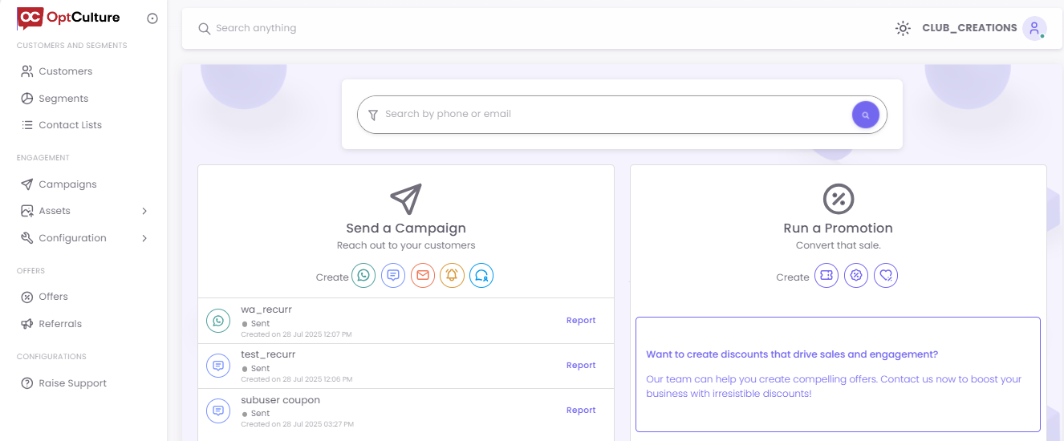Open the Report for subuser coupon
The height and width of the screenshot is (441, 1064).
click(581, 411)
